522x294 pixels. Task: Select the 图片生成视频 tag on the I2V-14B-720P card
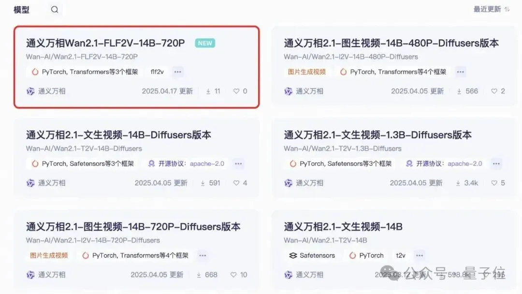[49, 255]
